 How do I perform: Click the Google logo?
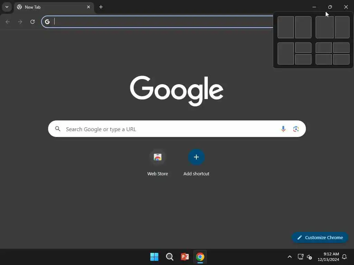coord(177,91)
